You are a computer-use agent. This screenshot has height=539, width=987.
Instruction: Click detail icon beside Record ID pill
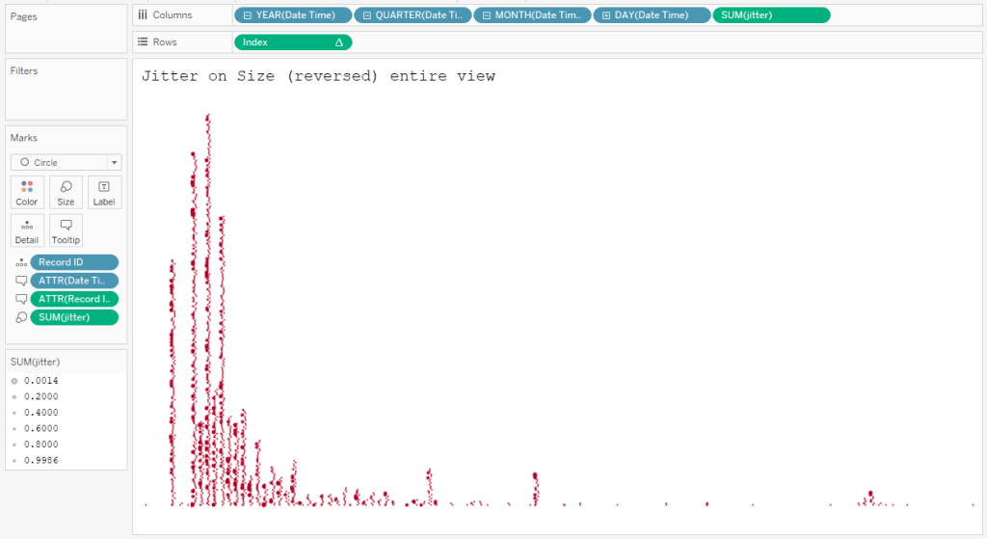coord(20,262)
